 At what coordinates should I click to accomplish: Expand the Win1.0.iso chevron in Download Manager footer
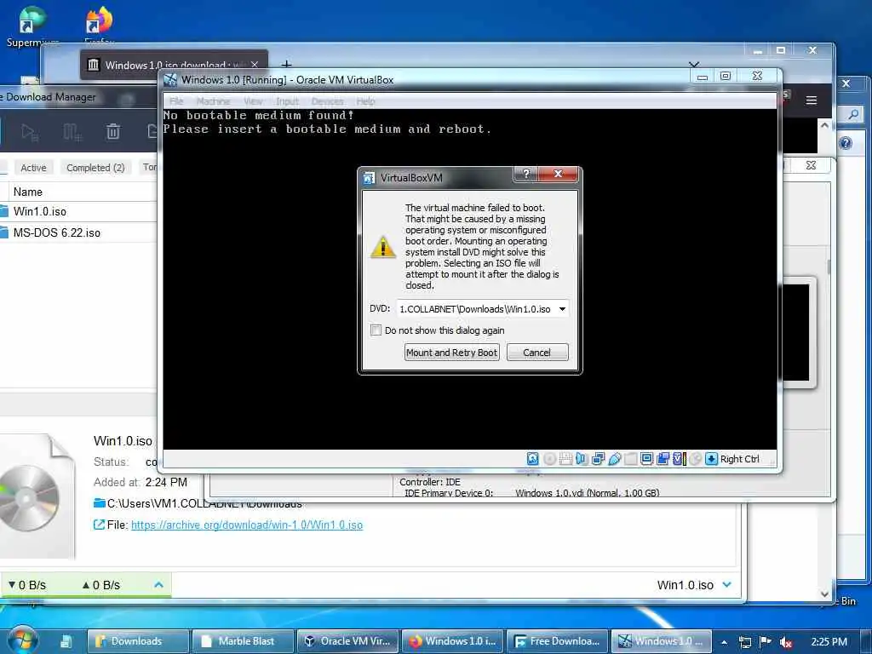pos(727,584)
